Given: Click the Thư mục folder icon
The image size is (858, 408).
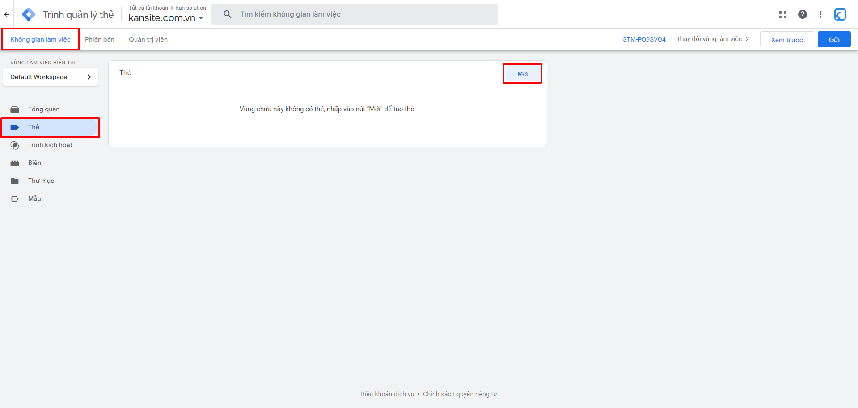Looking at the screenshot, I should point(15,181).
